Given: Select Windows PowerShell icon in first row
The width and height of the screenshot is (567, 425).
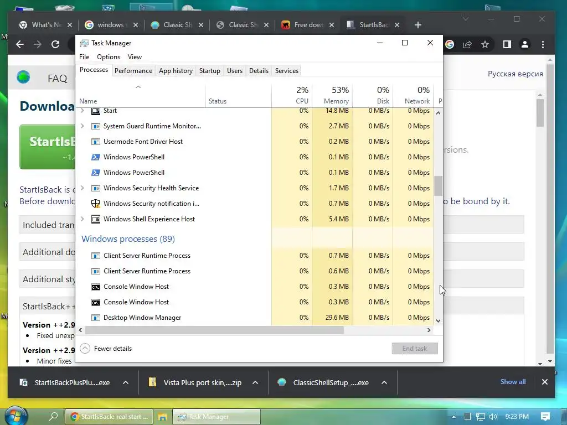Looking at the screenshot, I should click(95, 157).
